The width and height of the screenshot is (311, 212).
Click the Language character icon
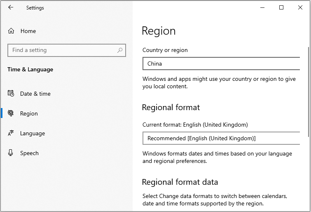pyautogui.click(x=11, y=133)
